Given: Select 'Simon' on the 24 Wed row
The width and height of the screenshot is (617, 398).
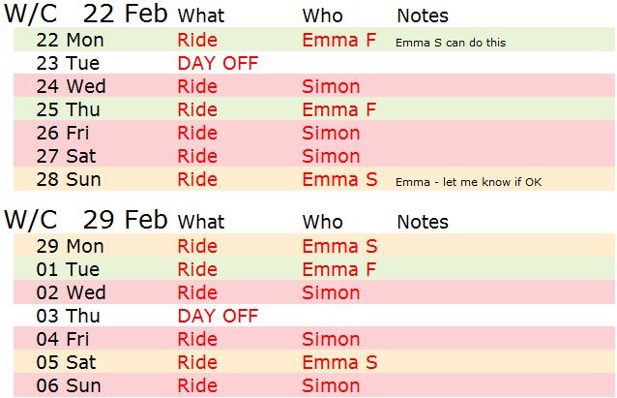Looking at the screenshot, I should pyautogui.click(x=331, y=87).
